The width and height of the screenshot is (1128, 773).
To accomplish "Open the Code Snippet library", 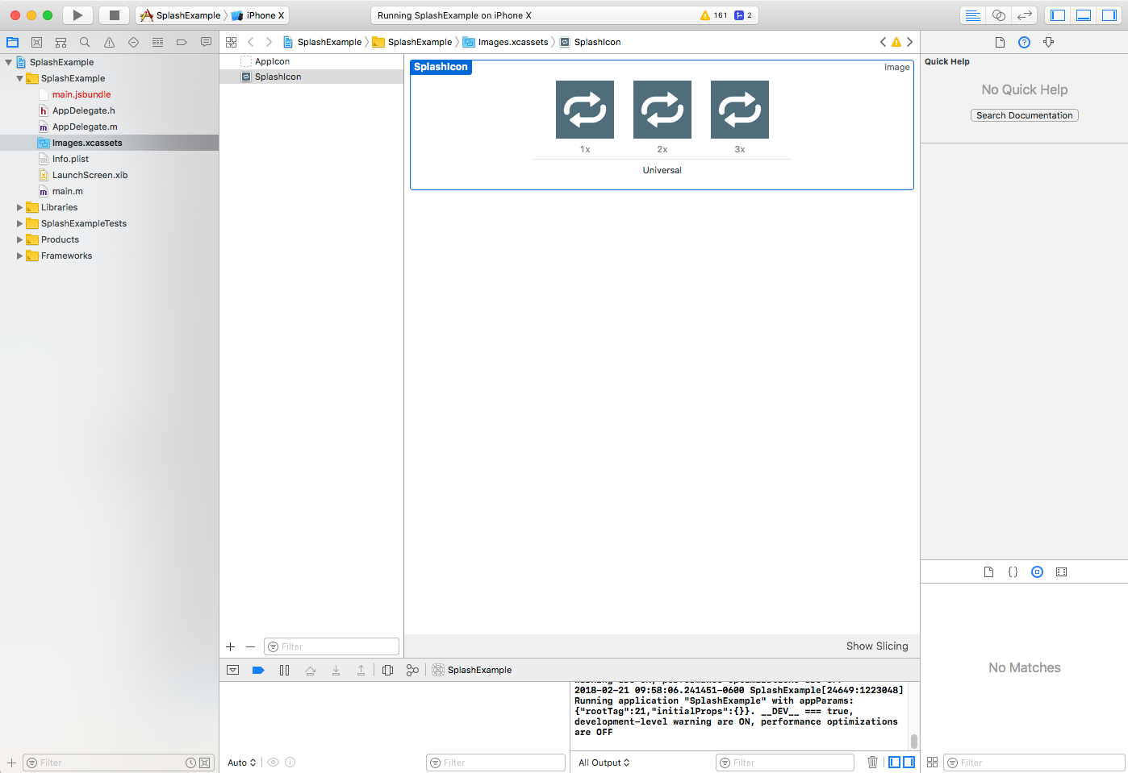I will (1013, 571).
